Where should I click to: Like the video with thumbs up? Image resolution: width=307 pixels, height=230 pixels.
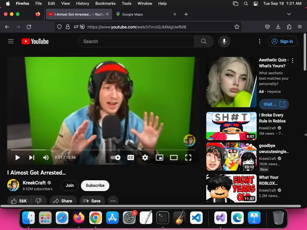(x=19, y=201)
